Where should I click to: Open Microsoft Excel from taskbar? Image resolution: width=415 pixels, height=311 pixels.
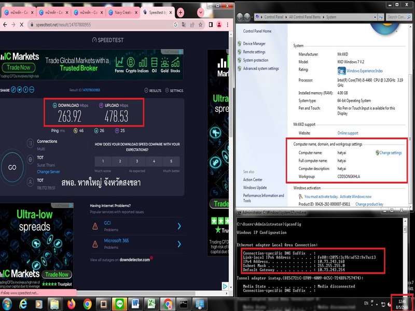point(151,304)
